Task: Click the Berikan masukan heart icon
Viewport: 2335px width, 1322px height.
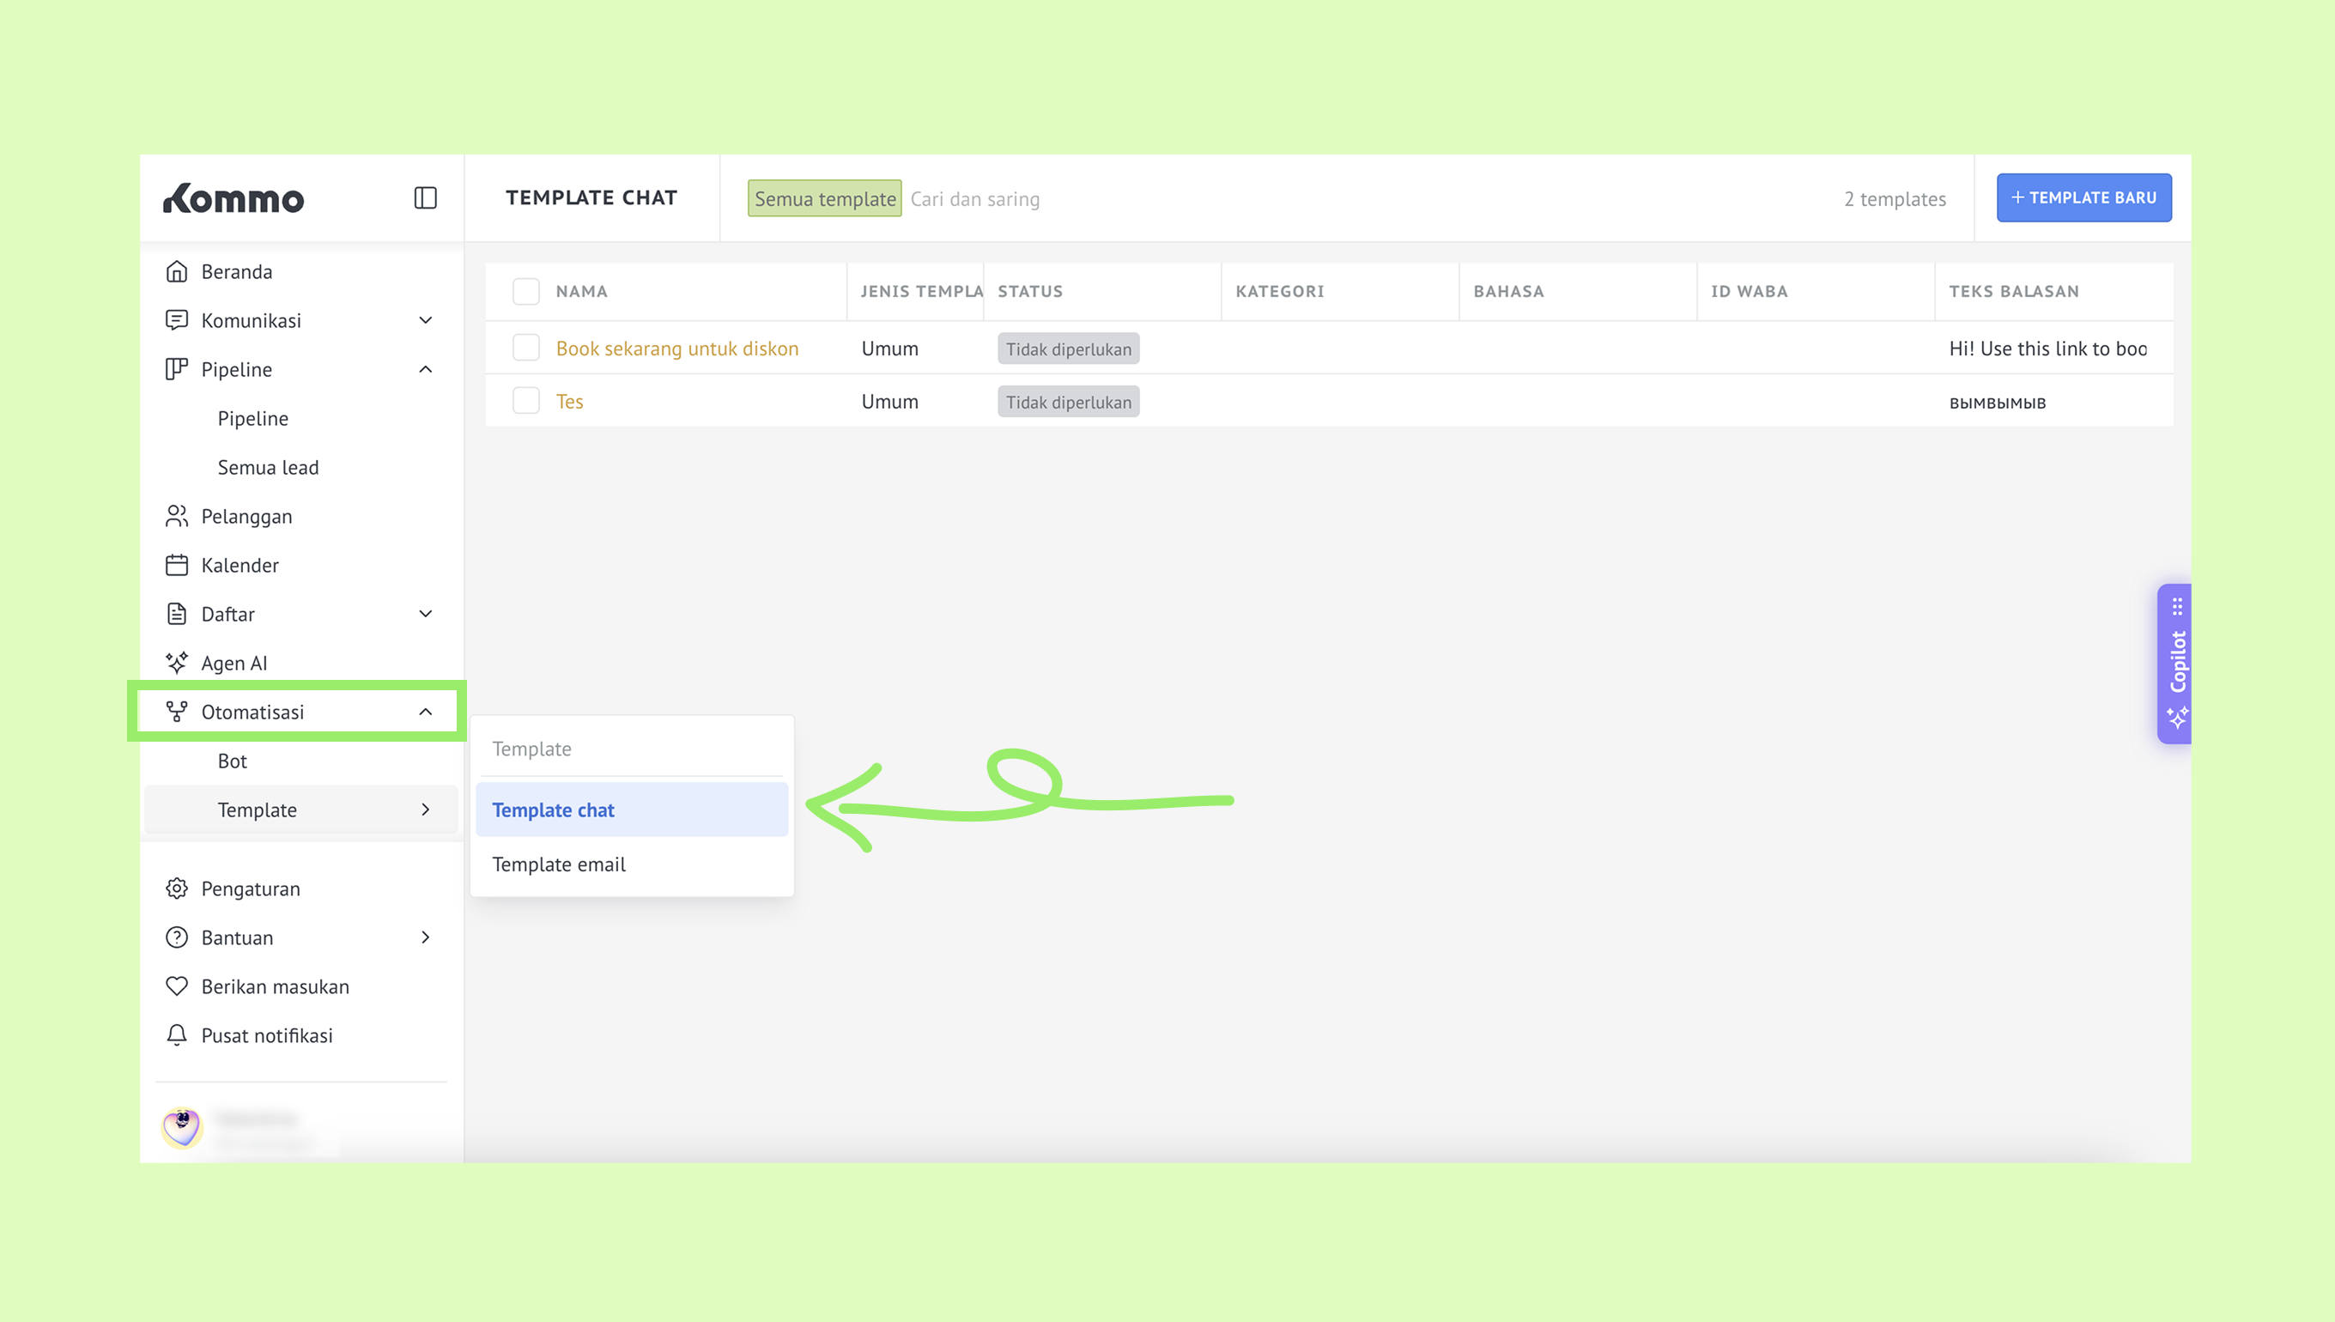Action: click(x=177, y=987)
